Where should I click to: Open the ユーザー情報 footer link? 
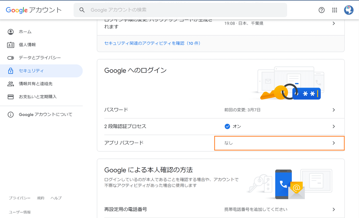(x=20, y=212)
